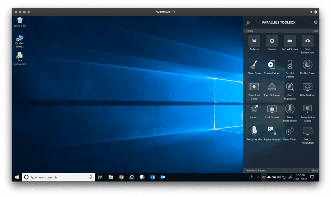Select the Convert Video tool
The width and height of the screenshot is (331, 197).
[272, 65]
